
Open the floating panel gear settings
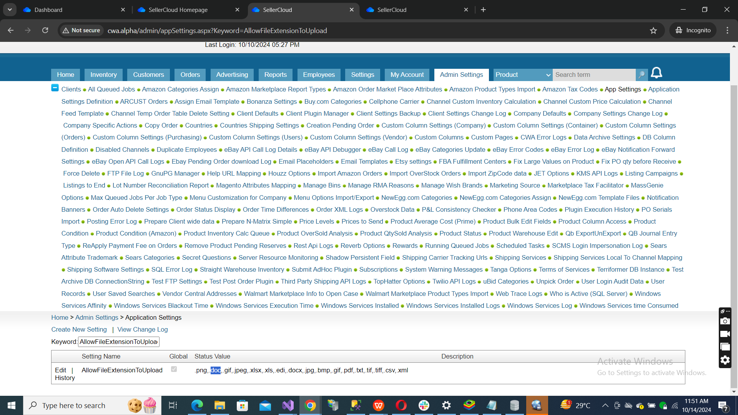725,360
